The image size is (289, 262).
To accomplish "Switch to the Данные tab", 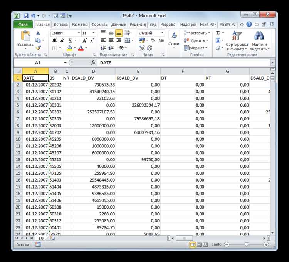I will coord(119,25).
